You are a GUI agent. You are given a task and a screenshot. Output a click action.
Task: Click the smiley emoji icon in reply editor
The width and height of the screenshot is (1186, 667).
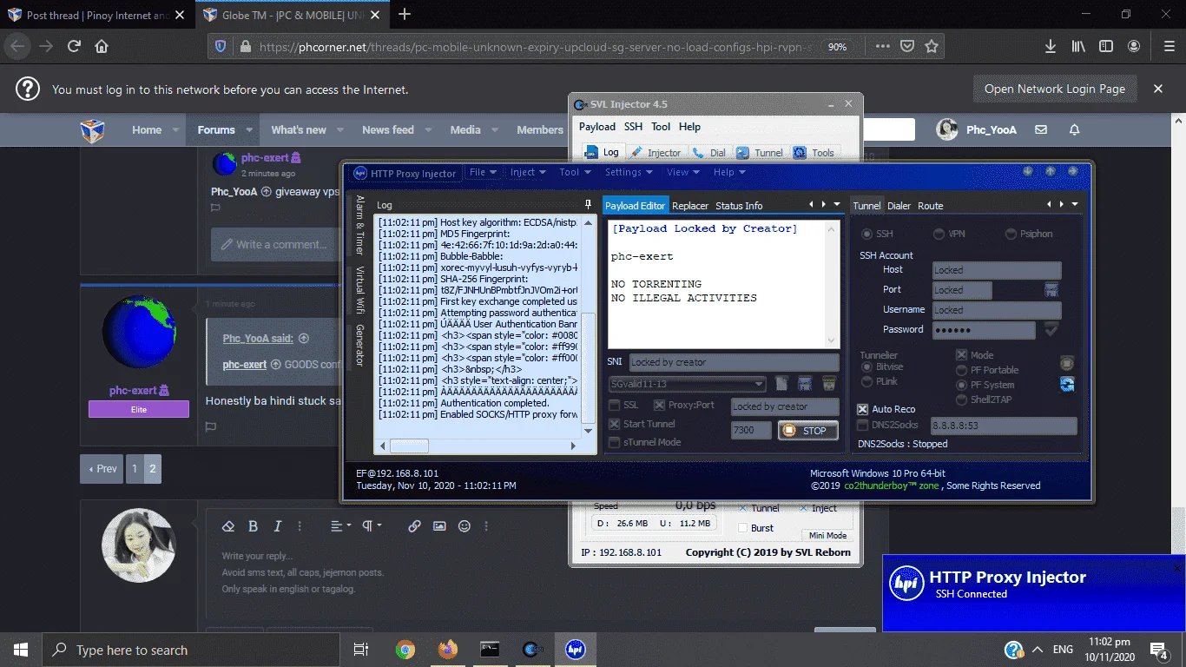tap(465, 526)
